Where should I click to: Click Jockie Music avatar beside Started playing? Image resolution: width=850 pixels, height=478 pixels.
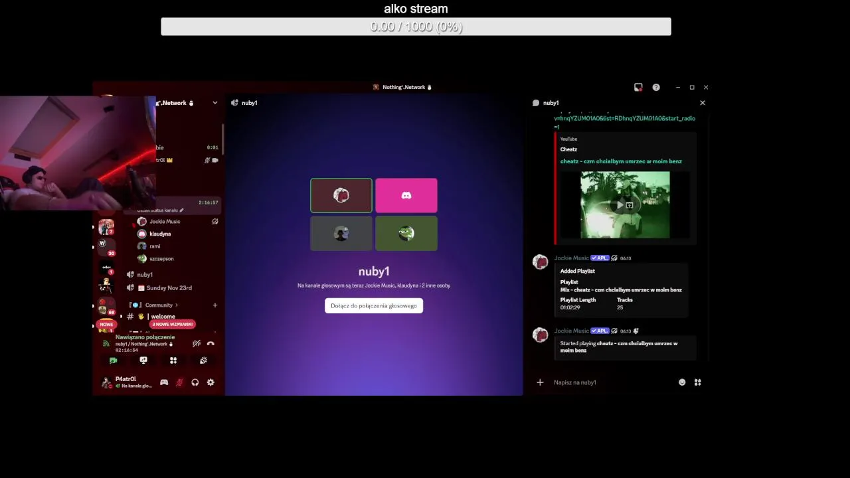[x=541, y=335]
